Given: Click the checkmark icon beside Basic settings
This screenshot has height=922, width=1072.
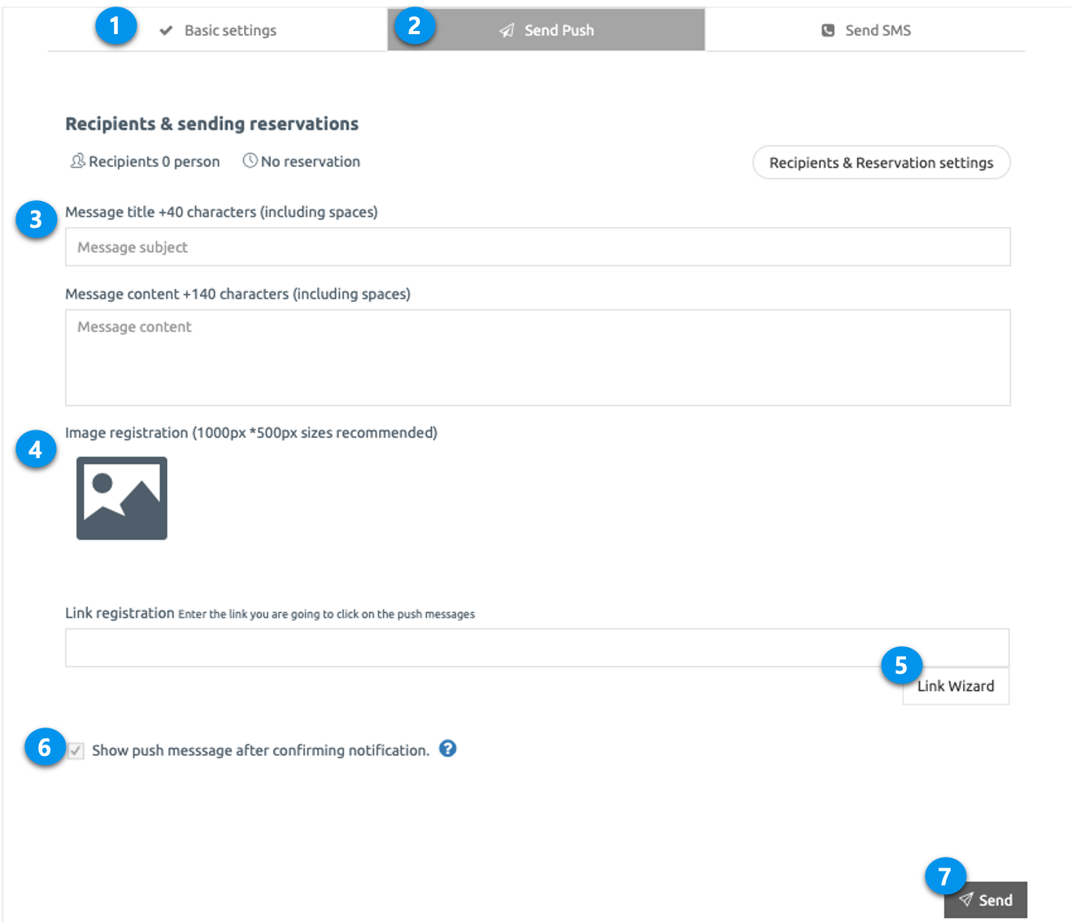Looking at the screenshot, I should pyautogui.click(x=166, y=31).
